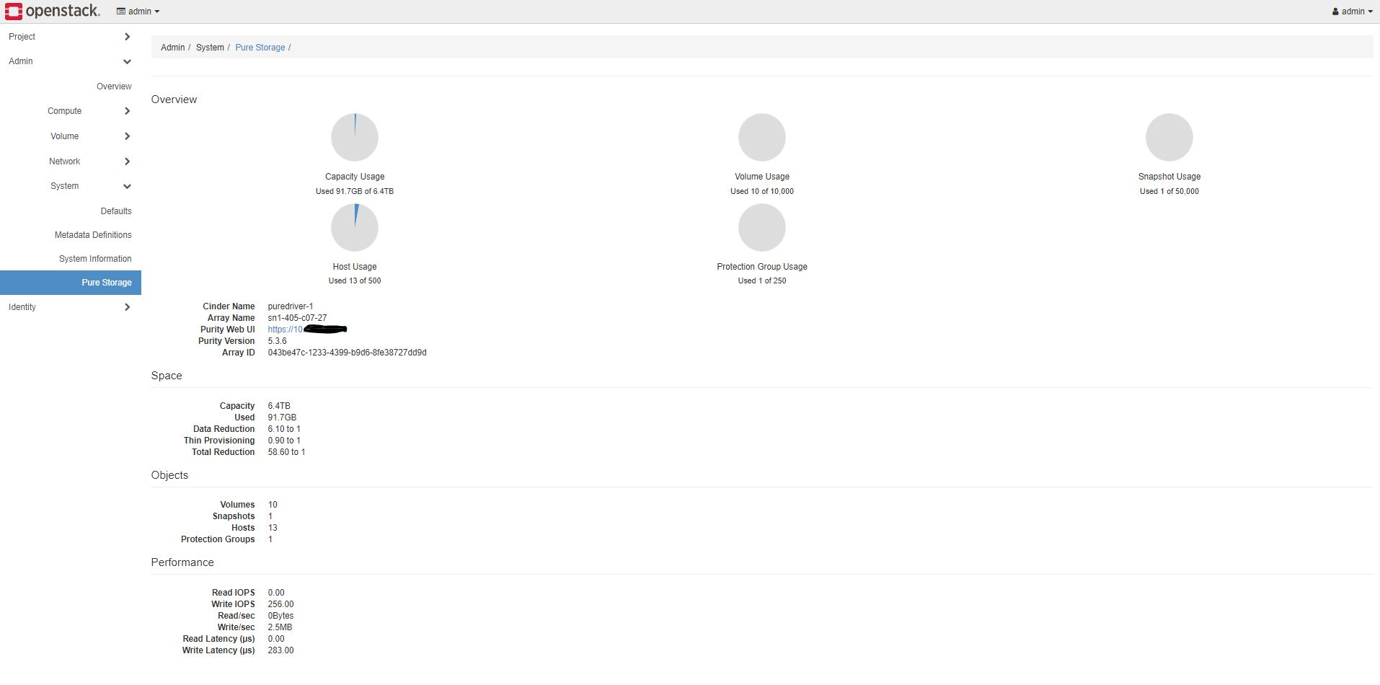Click the Project sidebar label
This screenshot has width=1380, height=685.
[22, 37]
